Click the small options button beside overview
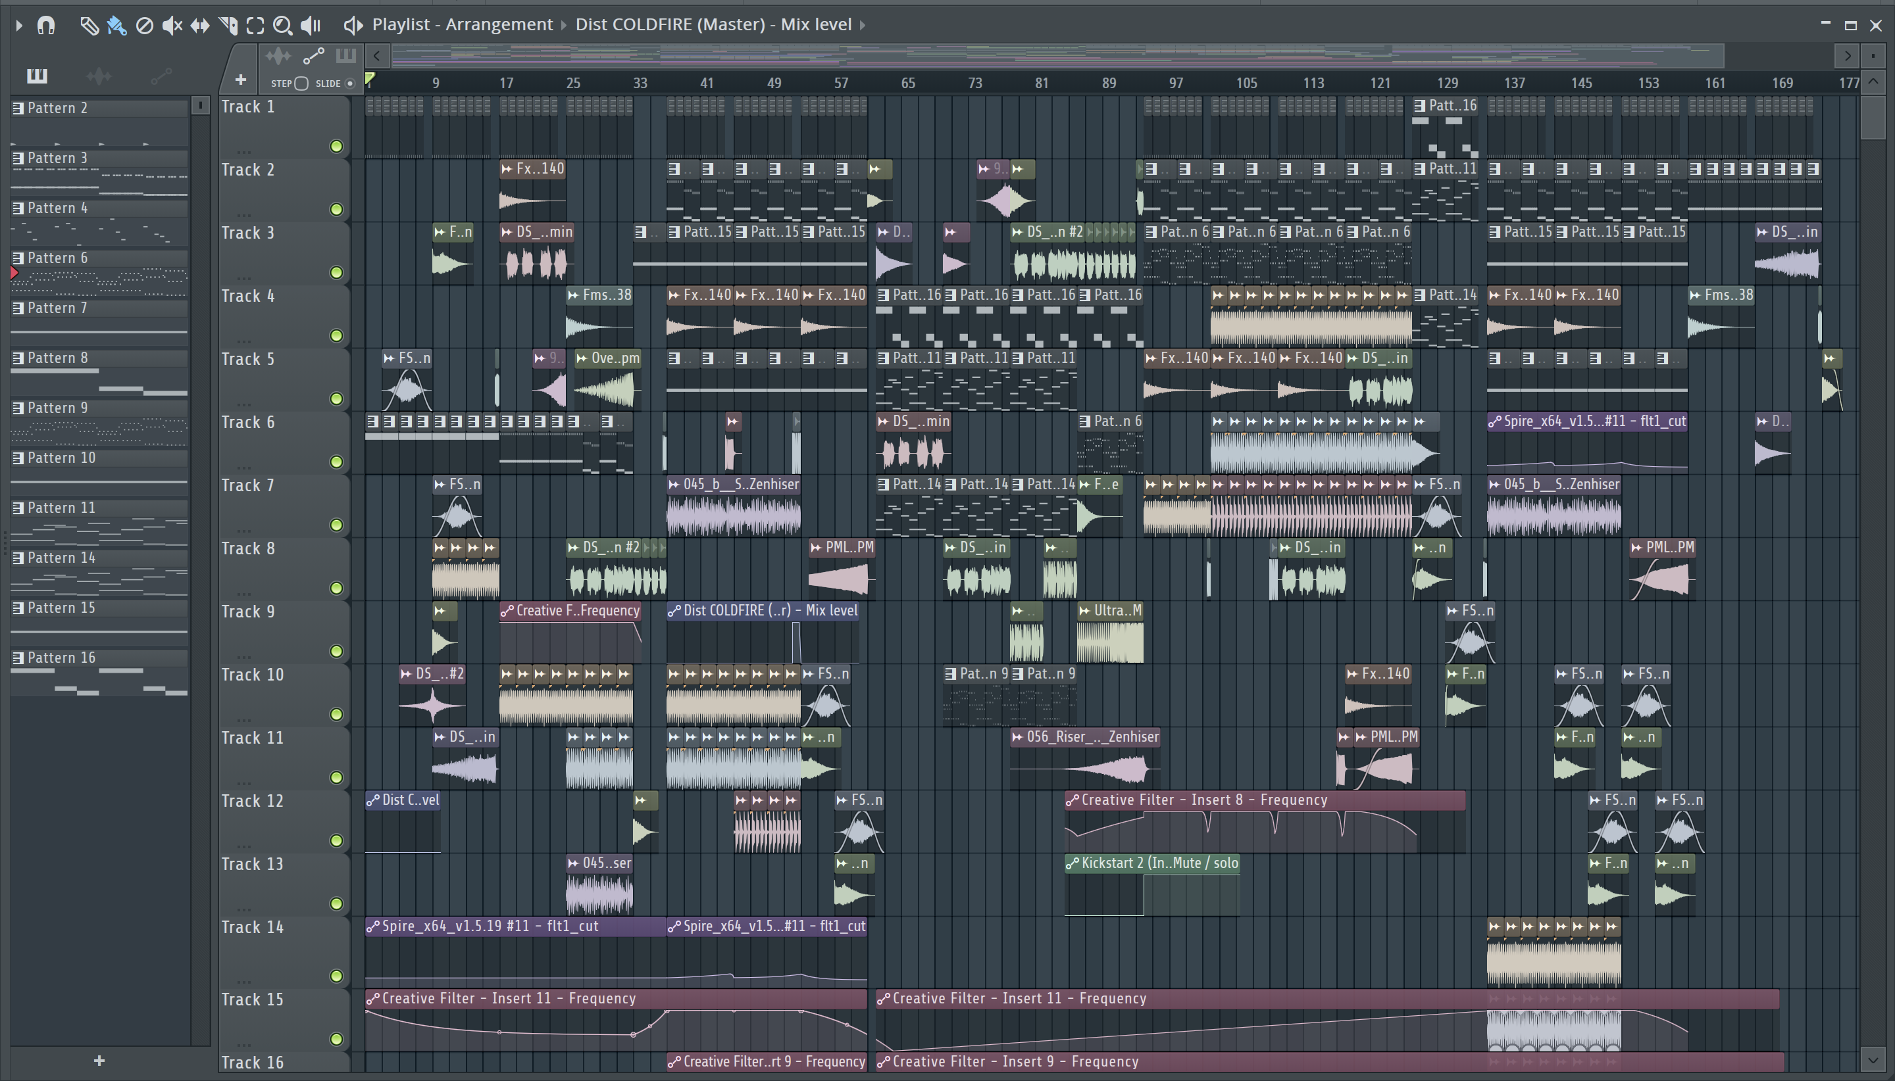The width and height of the screenshot is (1895, 1081). 1873,56
